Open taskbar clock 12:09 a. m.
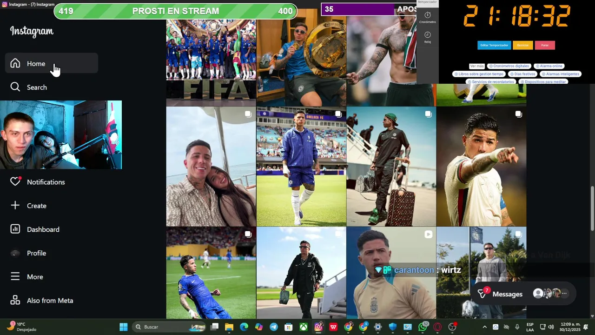The image size is (595, 335). [x=570, y=327]
